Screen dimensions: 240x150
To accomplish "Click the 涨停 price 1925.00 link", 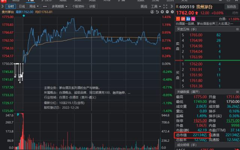I will click(x=200, y=121).
